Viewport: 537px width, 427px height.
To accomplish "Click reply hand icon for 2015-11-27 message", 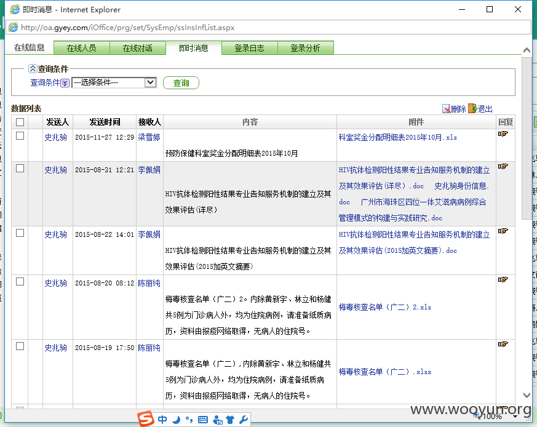I will point(503,134).
